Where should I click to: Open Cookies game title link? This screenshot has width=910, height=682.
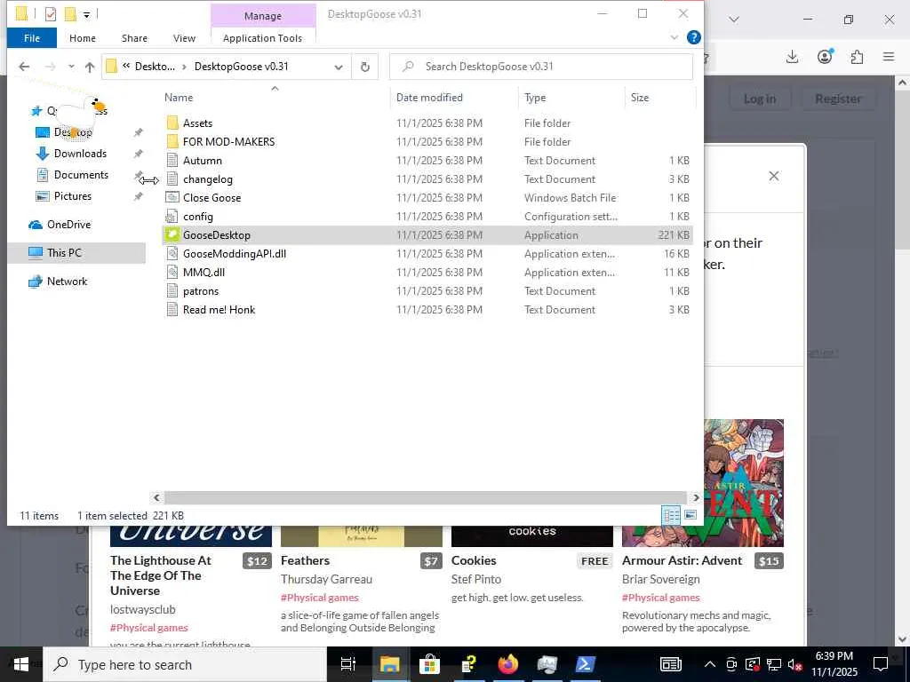(x=474, y=561)
